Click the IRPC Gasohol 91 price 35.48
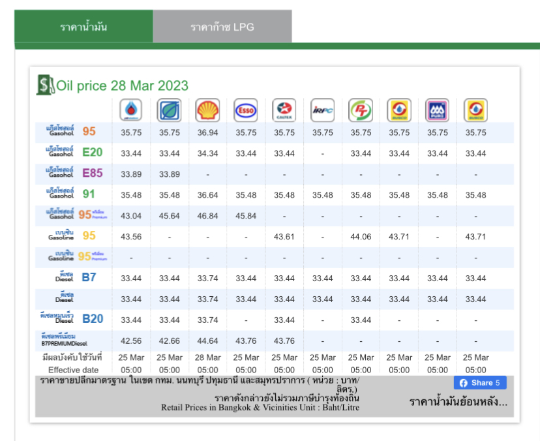 pos(322,195)
